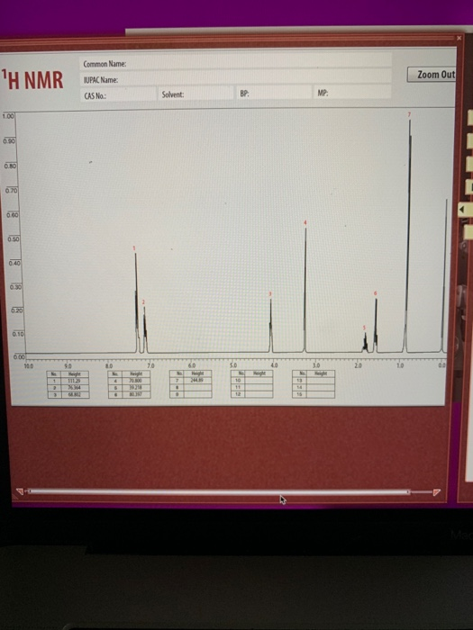The image size is (473, 630).
Task: Click the height value 70.800 for peak 4
Action: pyautogui.click(x=136, y=381)
